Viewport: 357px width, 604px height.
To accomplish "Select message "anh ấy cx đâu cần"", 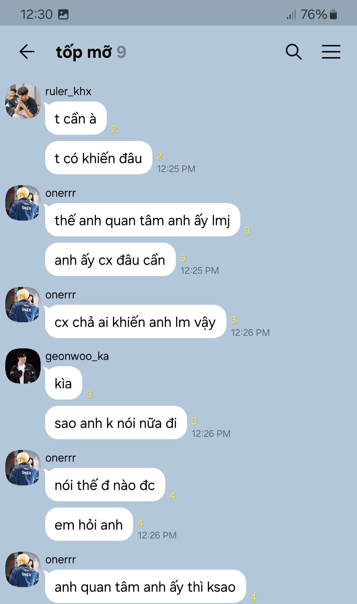I will pos(110,260).
